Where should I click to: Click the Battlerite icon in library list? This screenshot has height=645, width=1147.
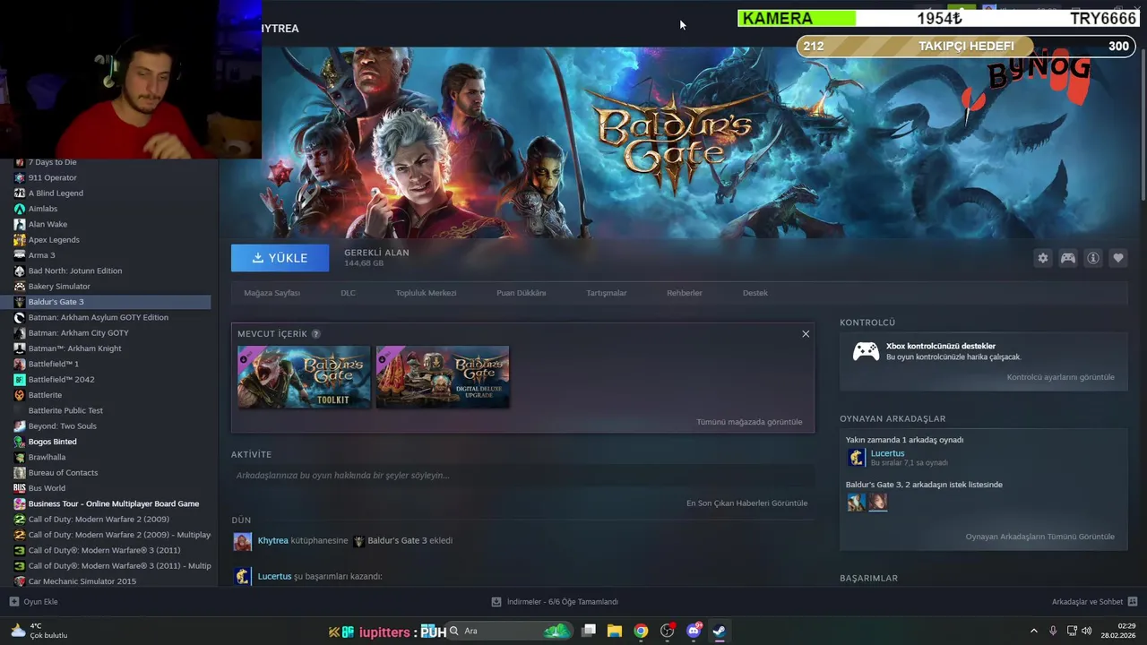(20, 395)
